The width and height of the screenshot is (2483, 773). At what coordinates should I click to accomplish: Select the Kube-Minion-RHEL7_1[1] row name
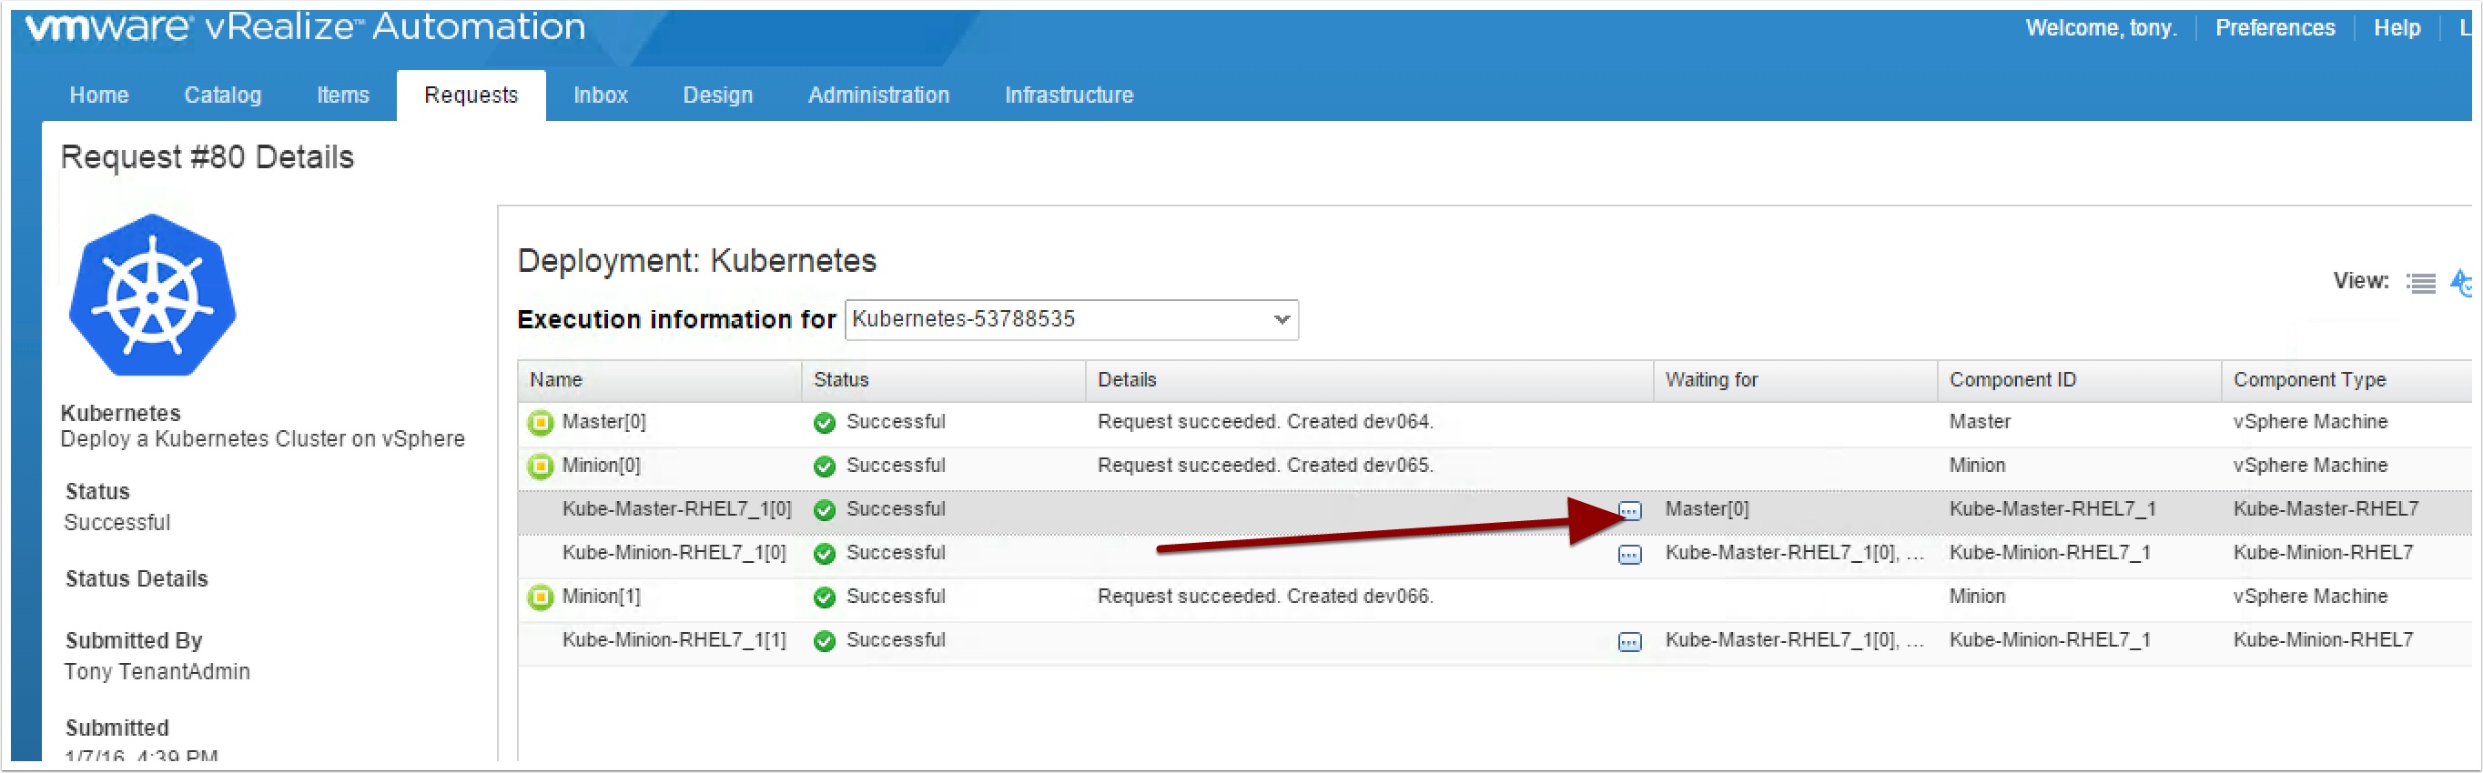(x=674, y=641)
